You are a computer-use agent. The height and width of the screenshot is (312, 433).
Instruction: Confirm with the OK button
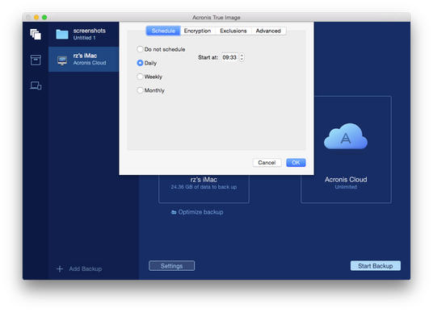[296, 163]
